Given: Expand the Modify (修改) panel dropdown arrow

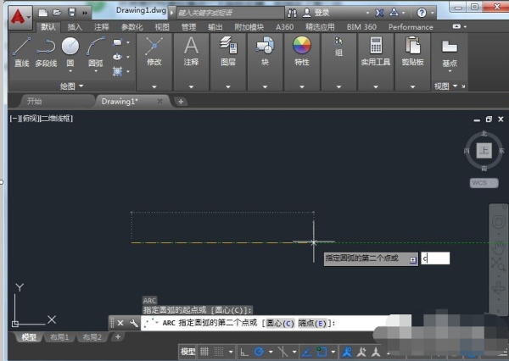Looking at the screenshot, I should 154,86.
